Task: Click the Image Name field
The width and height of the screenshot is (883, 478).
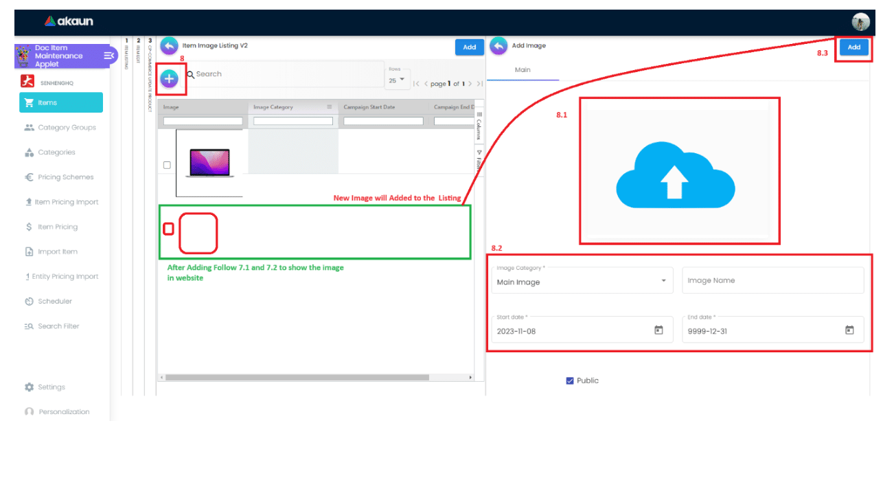Action: pyautogui.click(x=773, y=280)
